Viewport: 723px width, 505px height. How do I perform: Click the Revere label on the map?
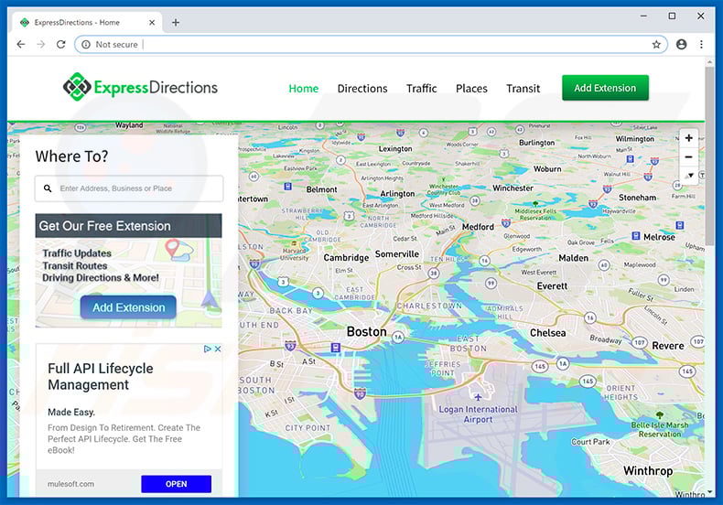pyautogui.click(x=668, y=346)
